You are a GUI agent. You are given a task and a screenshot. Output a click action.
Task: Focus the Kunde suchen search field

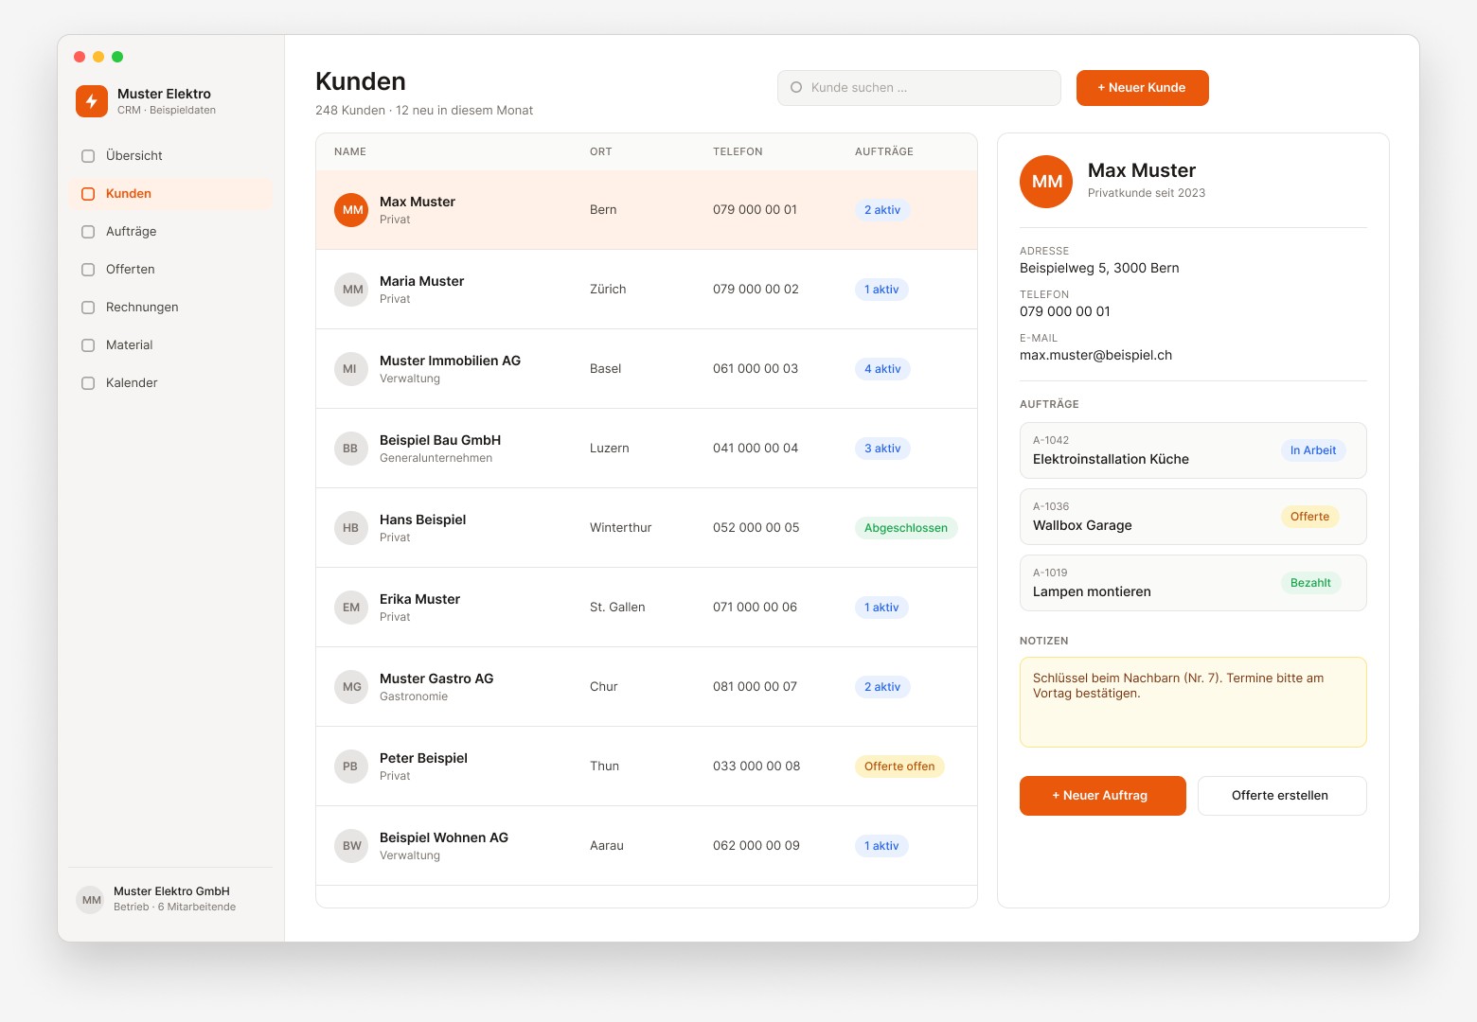pyautogui.click(x=918, y=88)
